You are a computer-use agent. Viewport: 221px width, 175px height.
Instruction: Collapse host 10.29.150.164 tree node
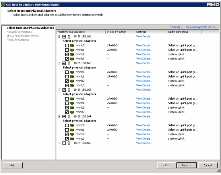59,116
